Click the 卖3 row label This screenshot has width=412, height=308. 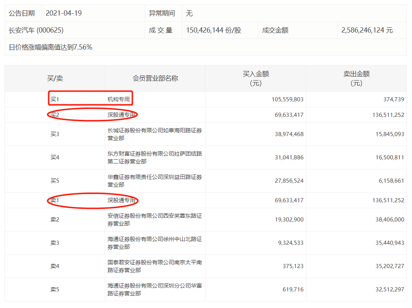pos(55,243)
